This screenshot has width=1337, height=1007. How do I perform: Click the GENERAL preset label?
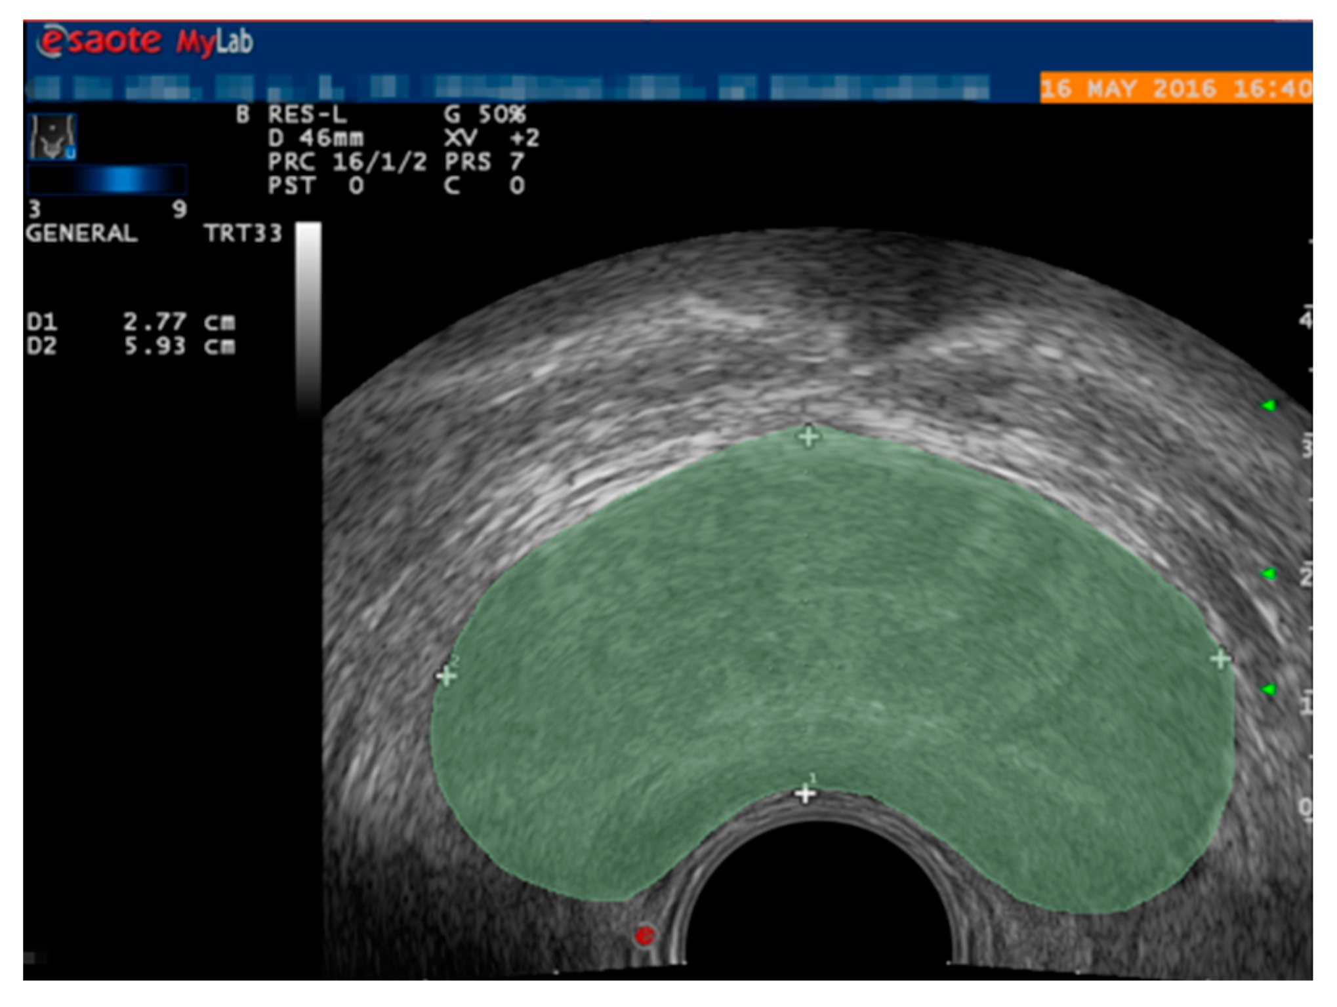81,233
